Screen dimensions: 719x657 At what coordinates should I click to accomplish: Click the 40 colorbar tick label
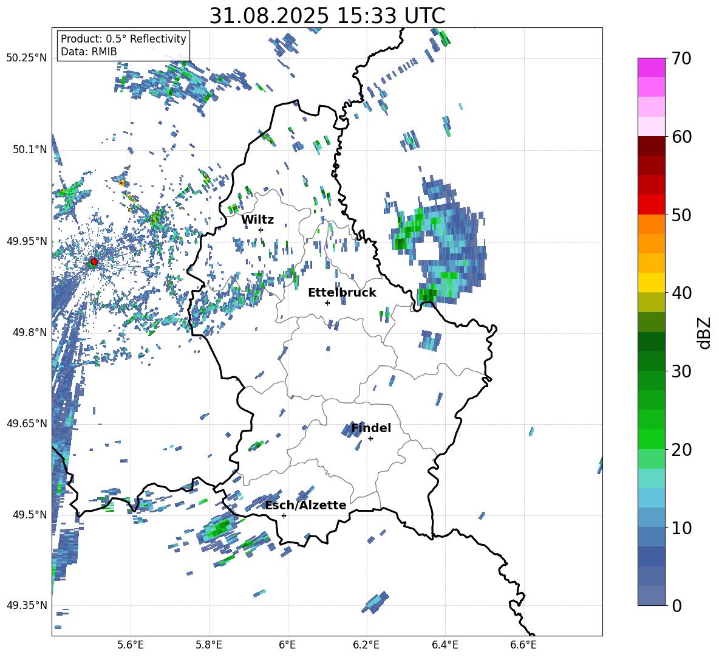point(681,293)
